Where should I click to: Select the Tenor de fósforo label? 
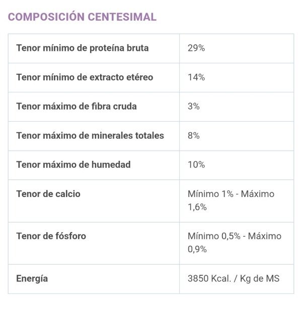[x=51, y=236]
